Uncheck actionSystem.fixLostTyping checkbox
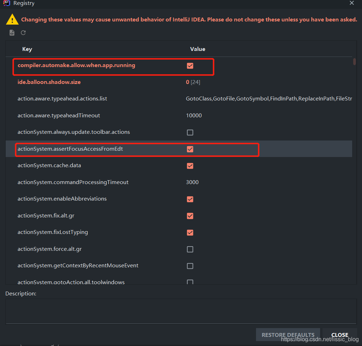The image size is (362, 346). click(190, 233)
